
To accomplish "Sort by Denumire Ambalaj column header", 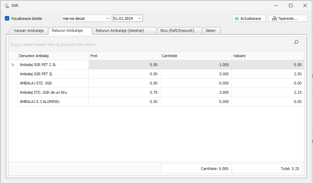I will click(x=53, y=56).
